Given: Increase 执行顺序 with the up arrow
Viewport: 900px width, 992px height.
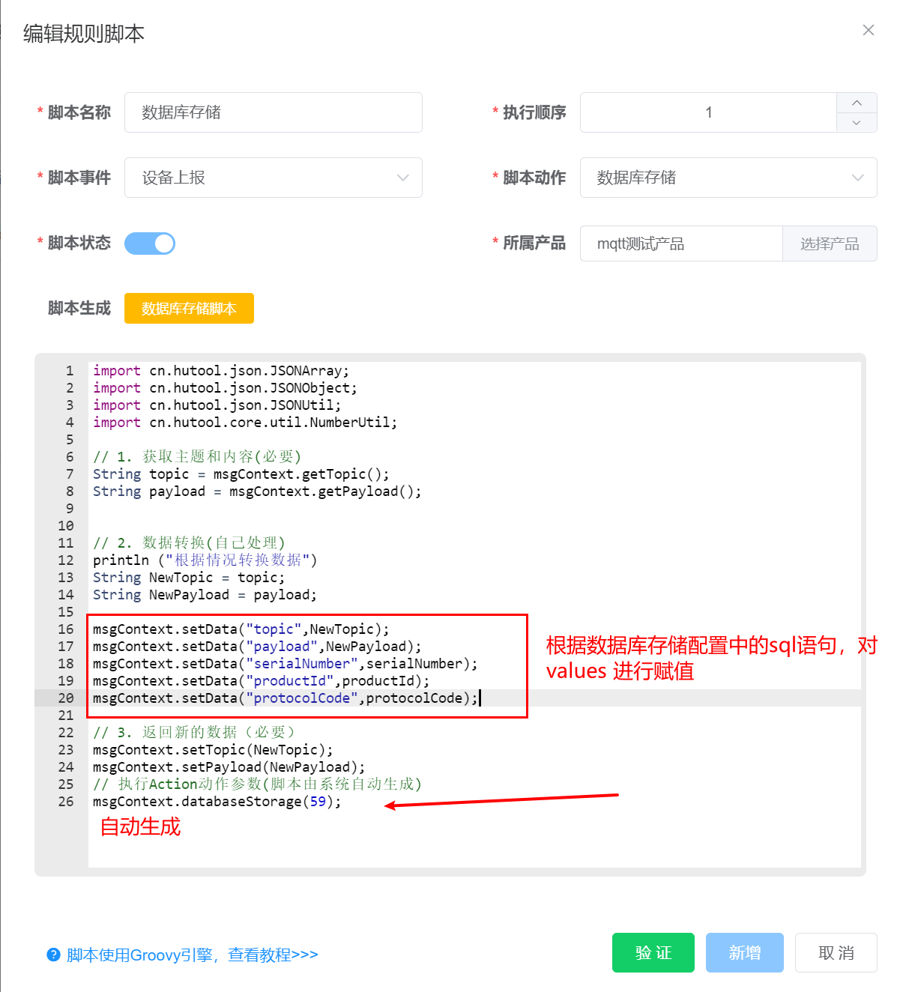Looking at the screenshot, I should coord(857,103).
